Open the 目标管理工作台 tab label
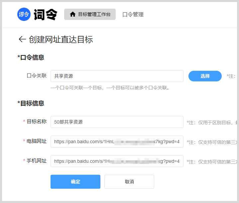Viewport: 239px width, 203px height. pos(94,14)
